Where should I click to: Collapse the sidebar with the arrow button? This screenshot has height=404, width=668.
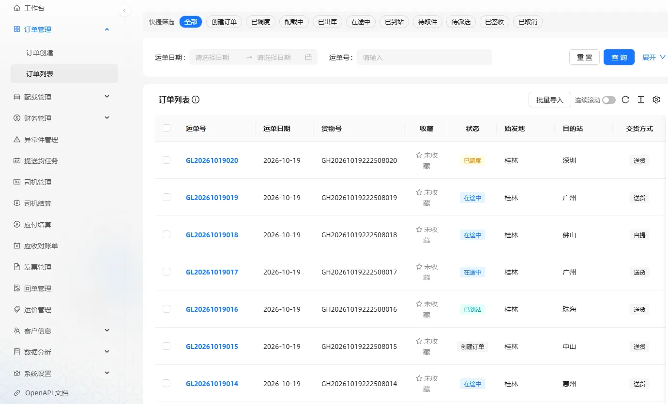124,11
